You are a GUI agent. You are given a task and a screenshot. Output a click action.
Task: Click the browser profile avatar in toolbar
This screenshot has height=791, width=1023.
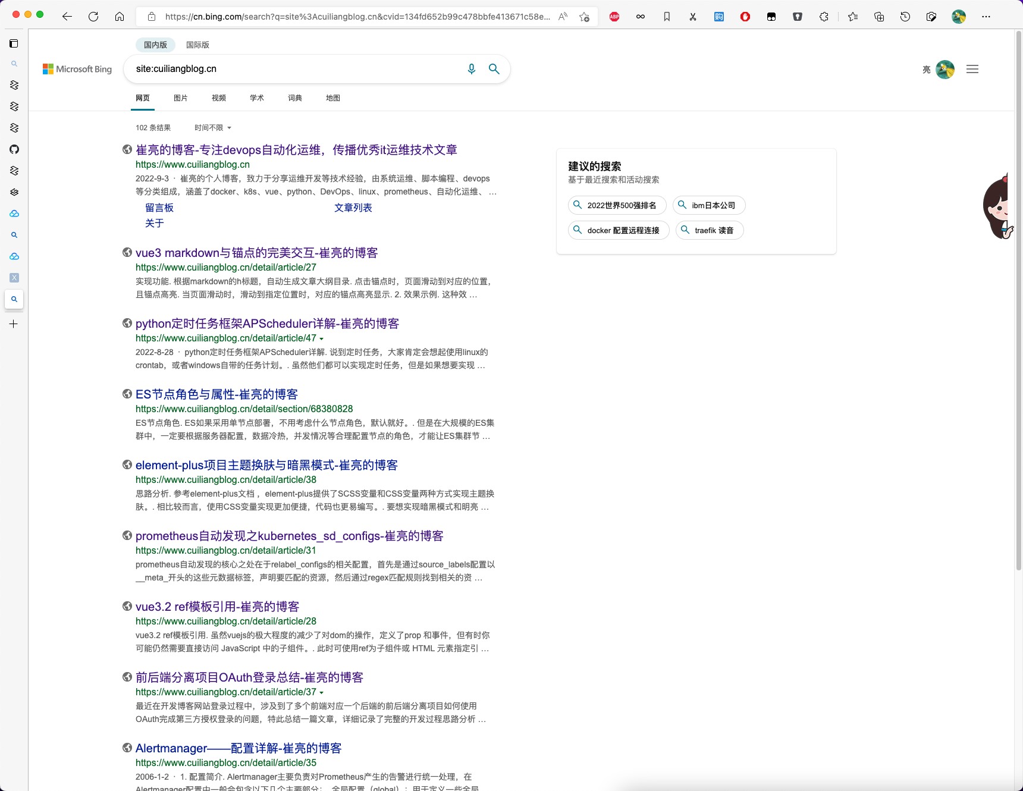click(x=959, y=17)
